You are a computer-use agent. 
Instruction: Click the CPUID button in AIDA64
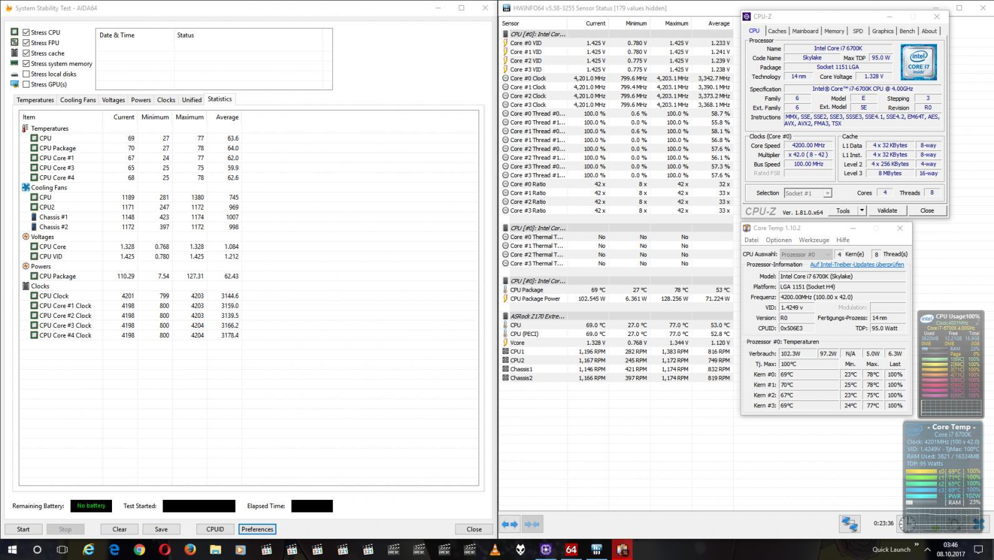click(x=215, y=529)
